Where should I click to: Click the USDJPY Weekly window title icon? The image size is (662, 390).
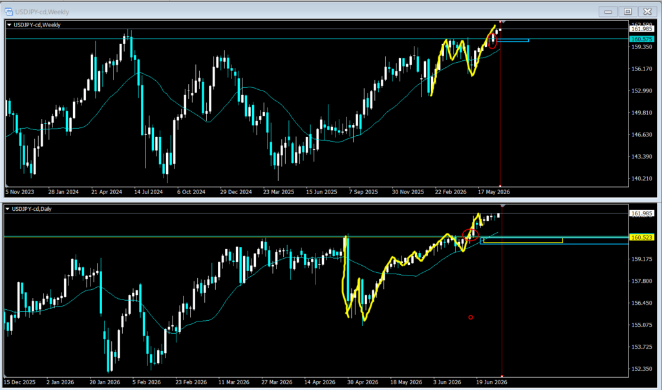[x=8, y=12]
